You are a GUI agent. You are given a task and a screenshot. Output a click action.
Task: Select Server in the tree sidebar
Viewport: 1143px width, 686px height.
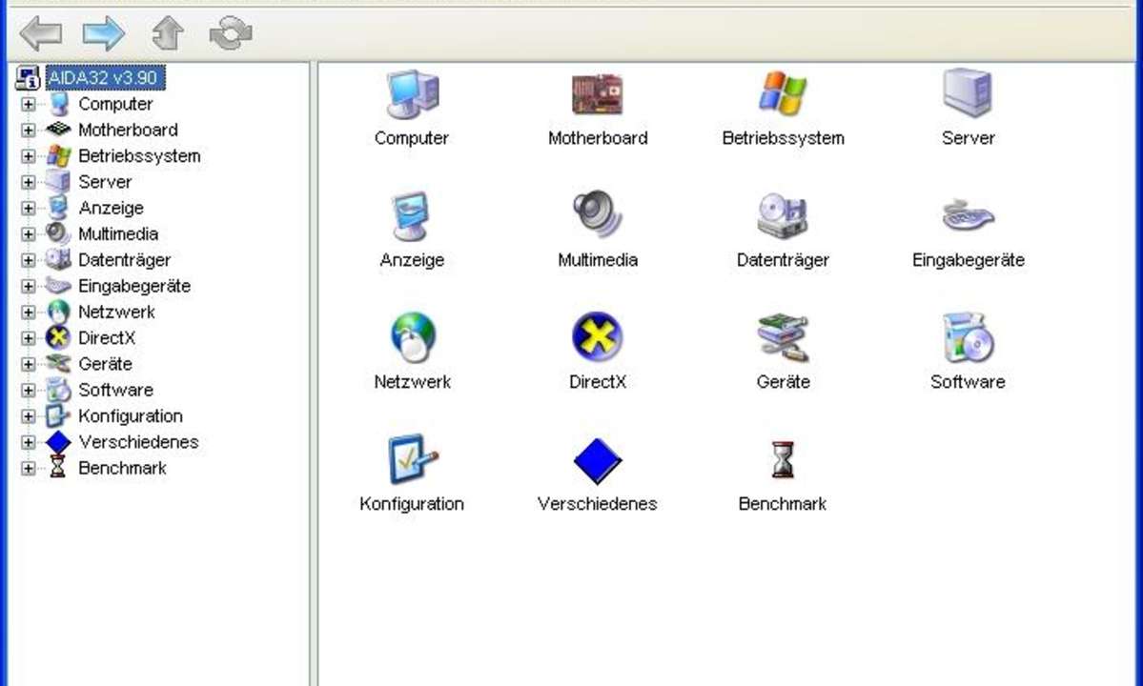[105, 182]
